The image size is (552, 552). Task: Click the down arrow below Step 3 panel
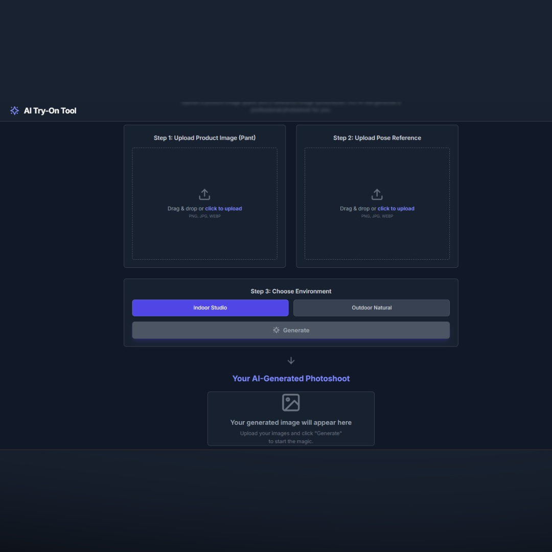point(291,361)
